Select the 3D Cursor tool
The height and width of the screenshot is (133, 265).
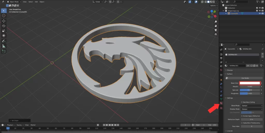pyautogui.click(x=4, y=16)
